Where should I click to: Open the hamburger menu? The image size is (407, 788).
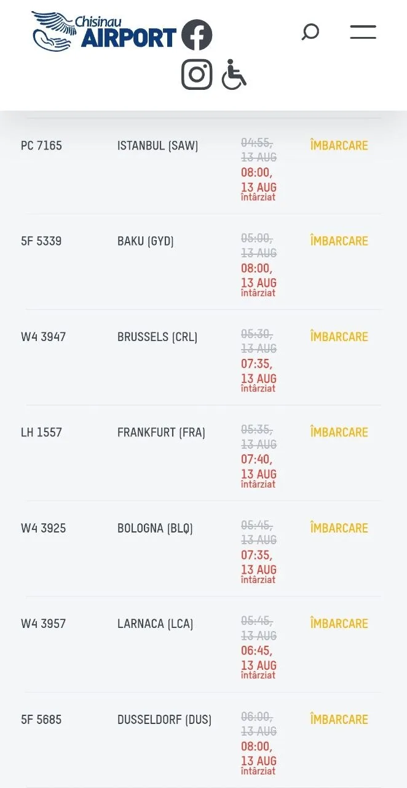[363, 32]
